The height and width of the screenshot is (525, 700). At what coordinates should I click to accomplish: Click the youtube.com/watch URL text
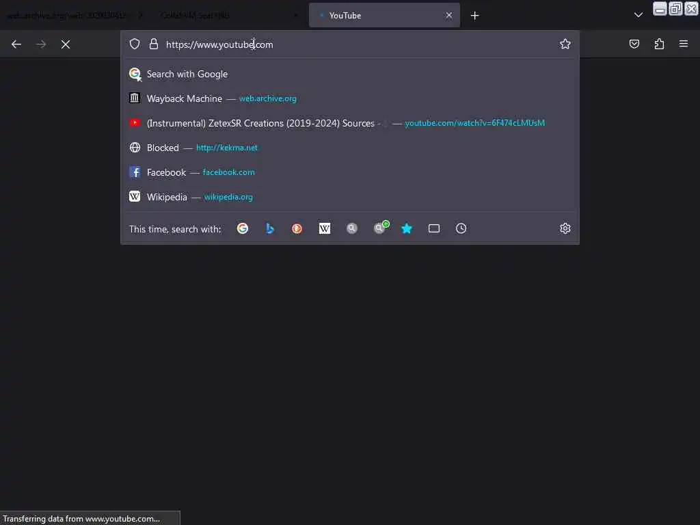point(474,123)
